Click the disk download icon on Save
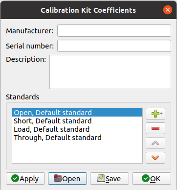 [101, 178]
